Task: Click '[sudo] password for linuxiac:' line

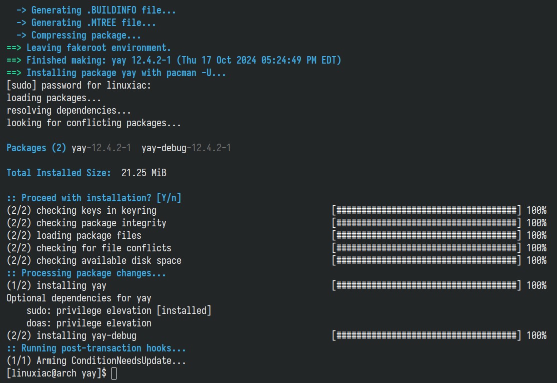Action: [79, 85]
